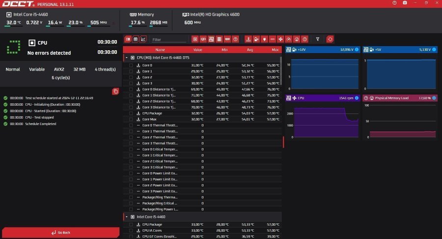Image resolution: width=442 pixels, height=239 pixels.
Task: Click the power plug filter icon
Action: (264, 39)
